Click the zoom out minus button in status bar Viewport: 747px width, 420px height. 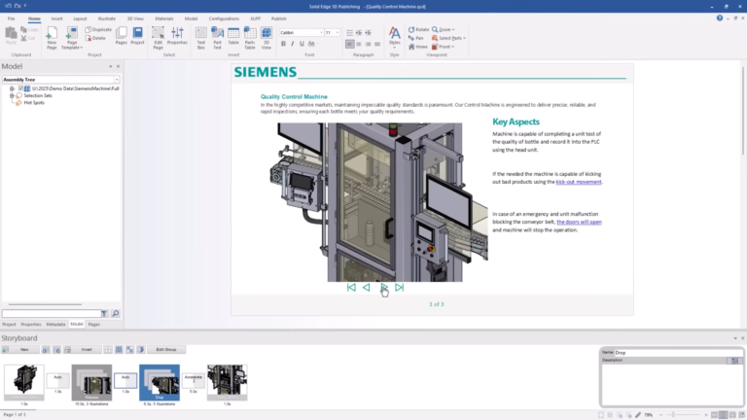(x=660, y=415)
